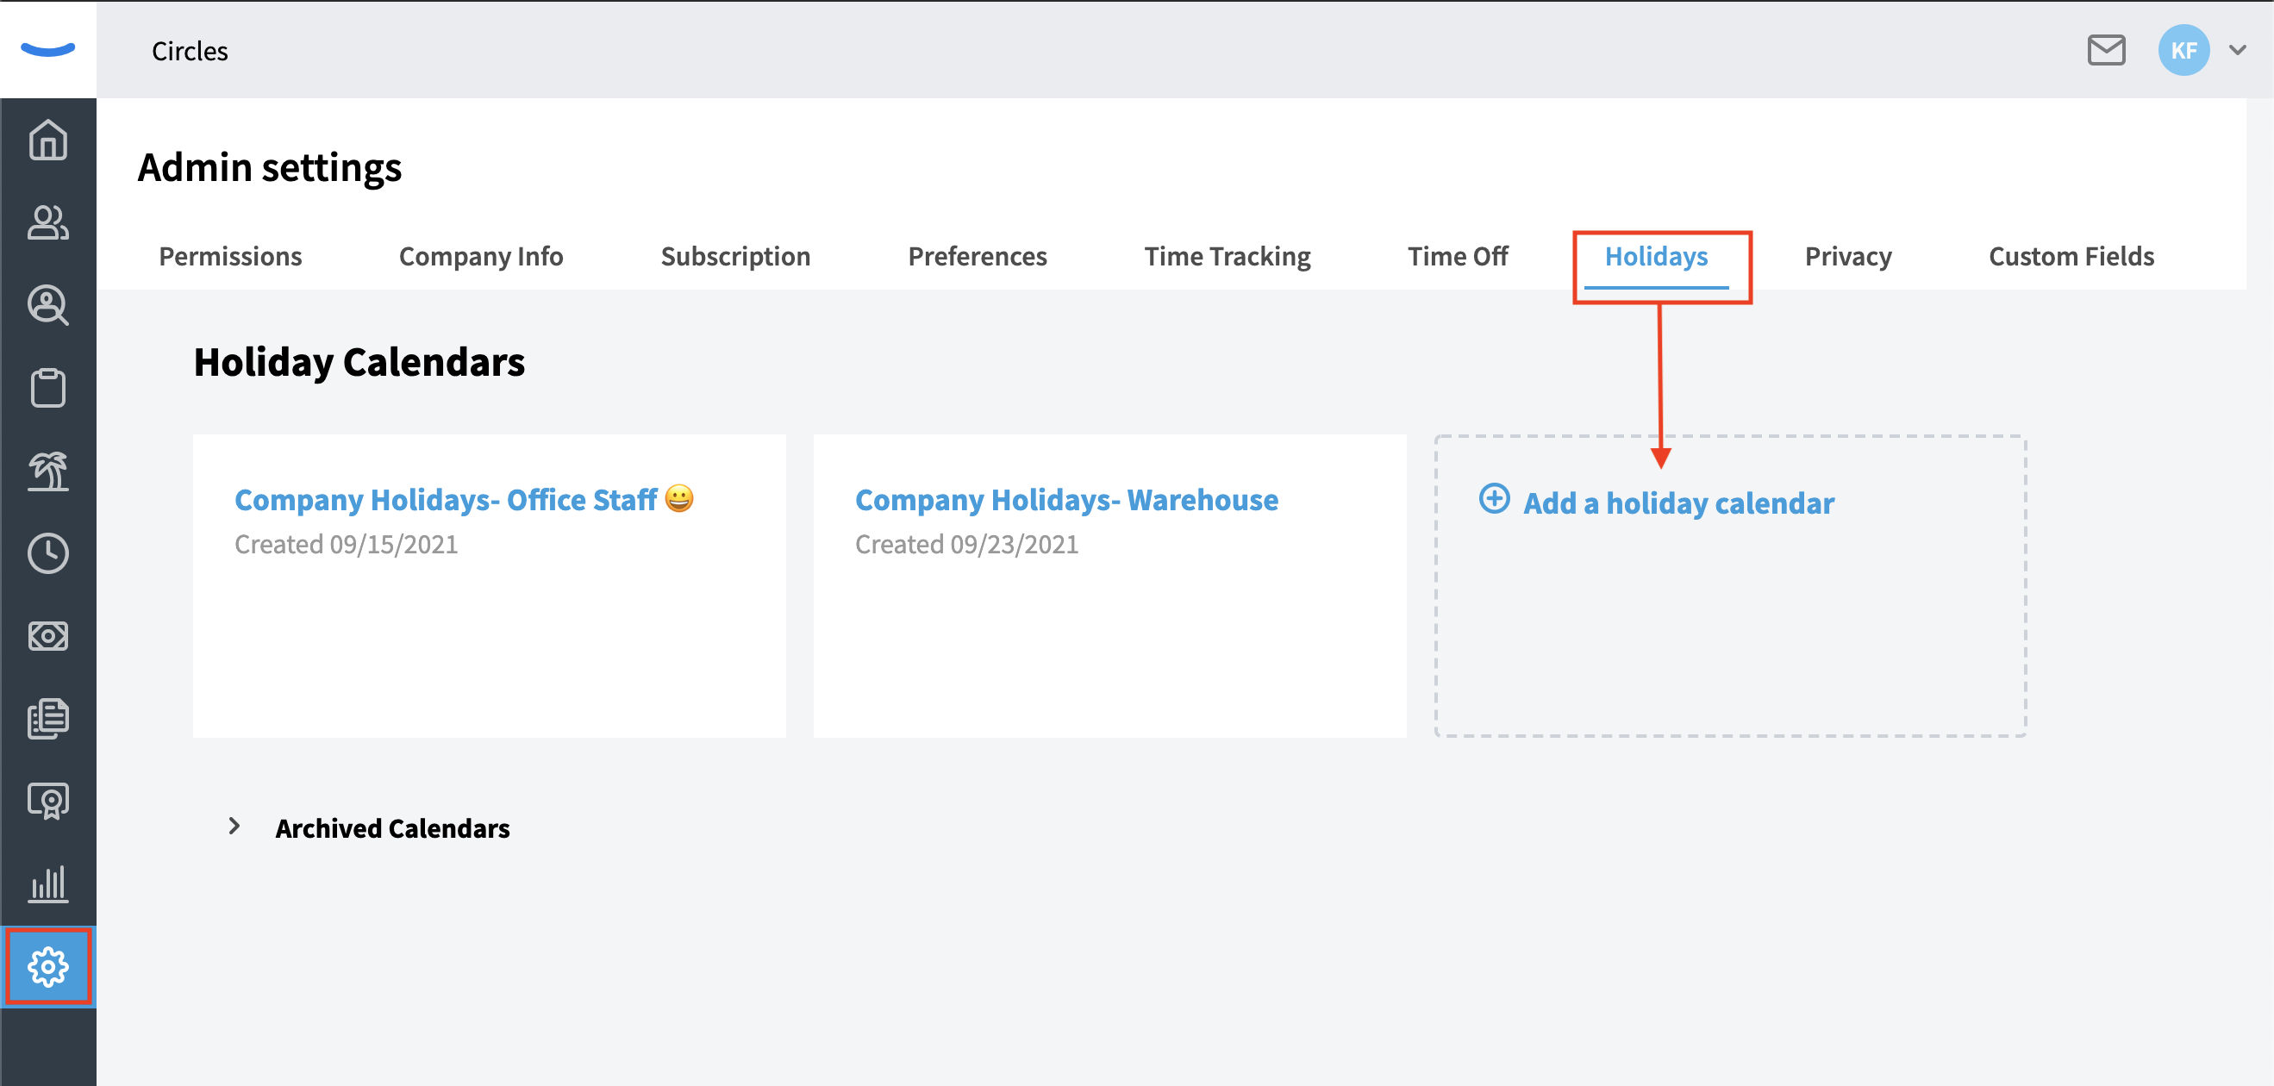Open the Home dashboard from sidebar
Screen dimensions: 2274x1086
pyautogui.click(x=47, y=140)
